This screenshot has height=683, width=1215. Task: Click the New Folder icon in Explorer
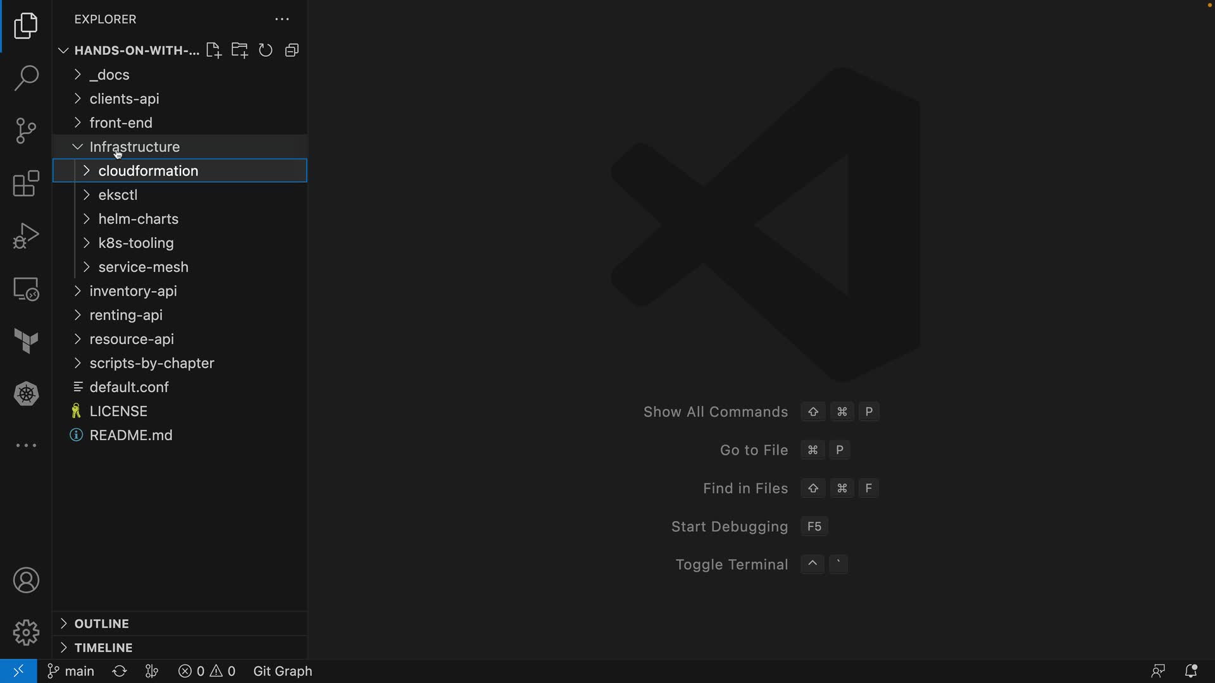[x=239, y=51]
